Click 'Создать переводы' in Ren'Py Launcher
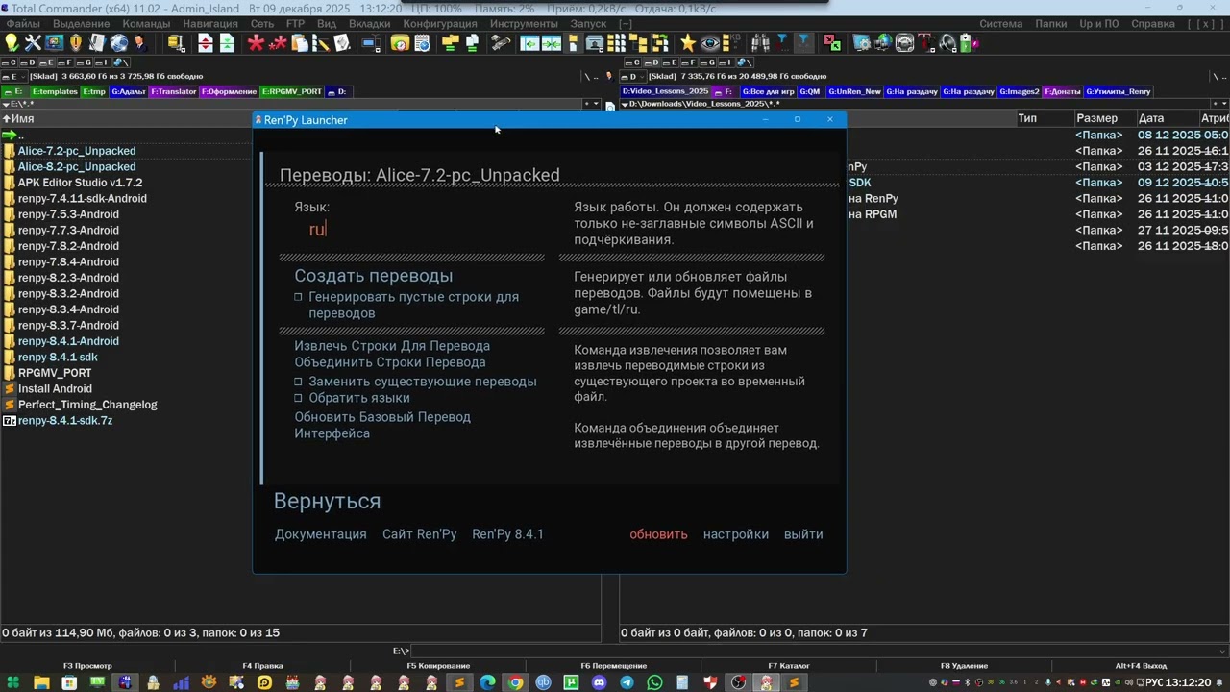This screenshot has width=1230, height=692. coord(373,276)
